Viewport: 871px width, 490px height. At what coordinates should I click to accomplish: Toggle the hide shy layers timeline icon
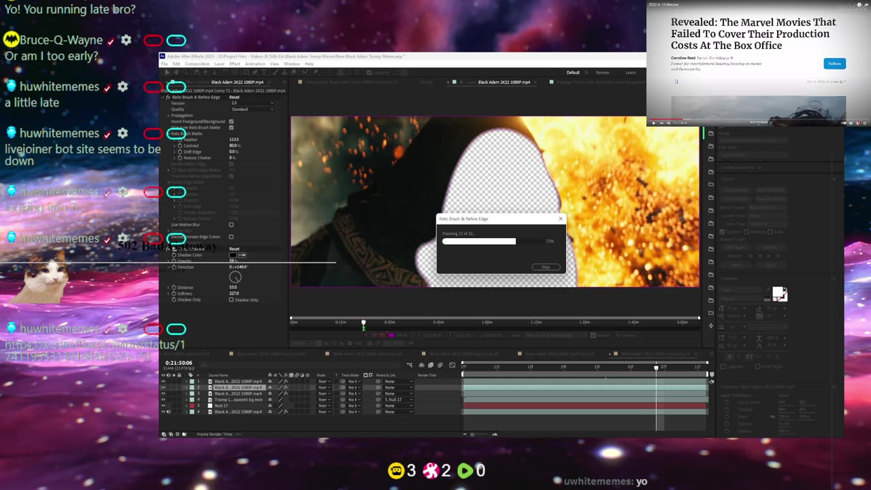tap(421, 365)
